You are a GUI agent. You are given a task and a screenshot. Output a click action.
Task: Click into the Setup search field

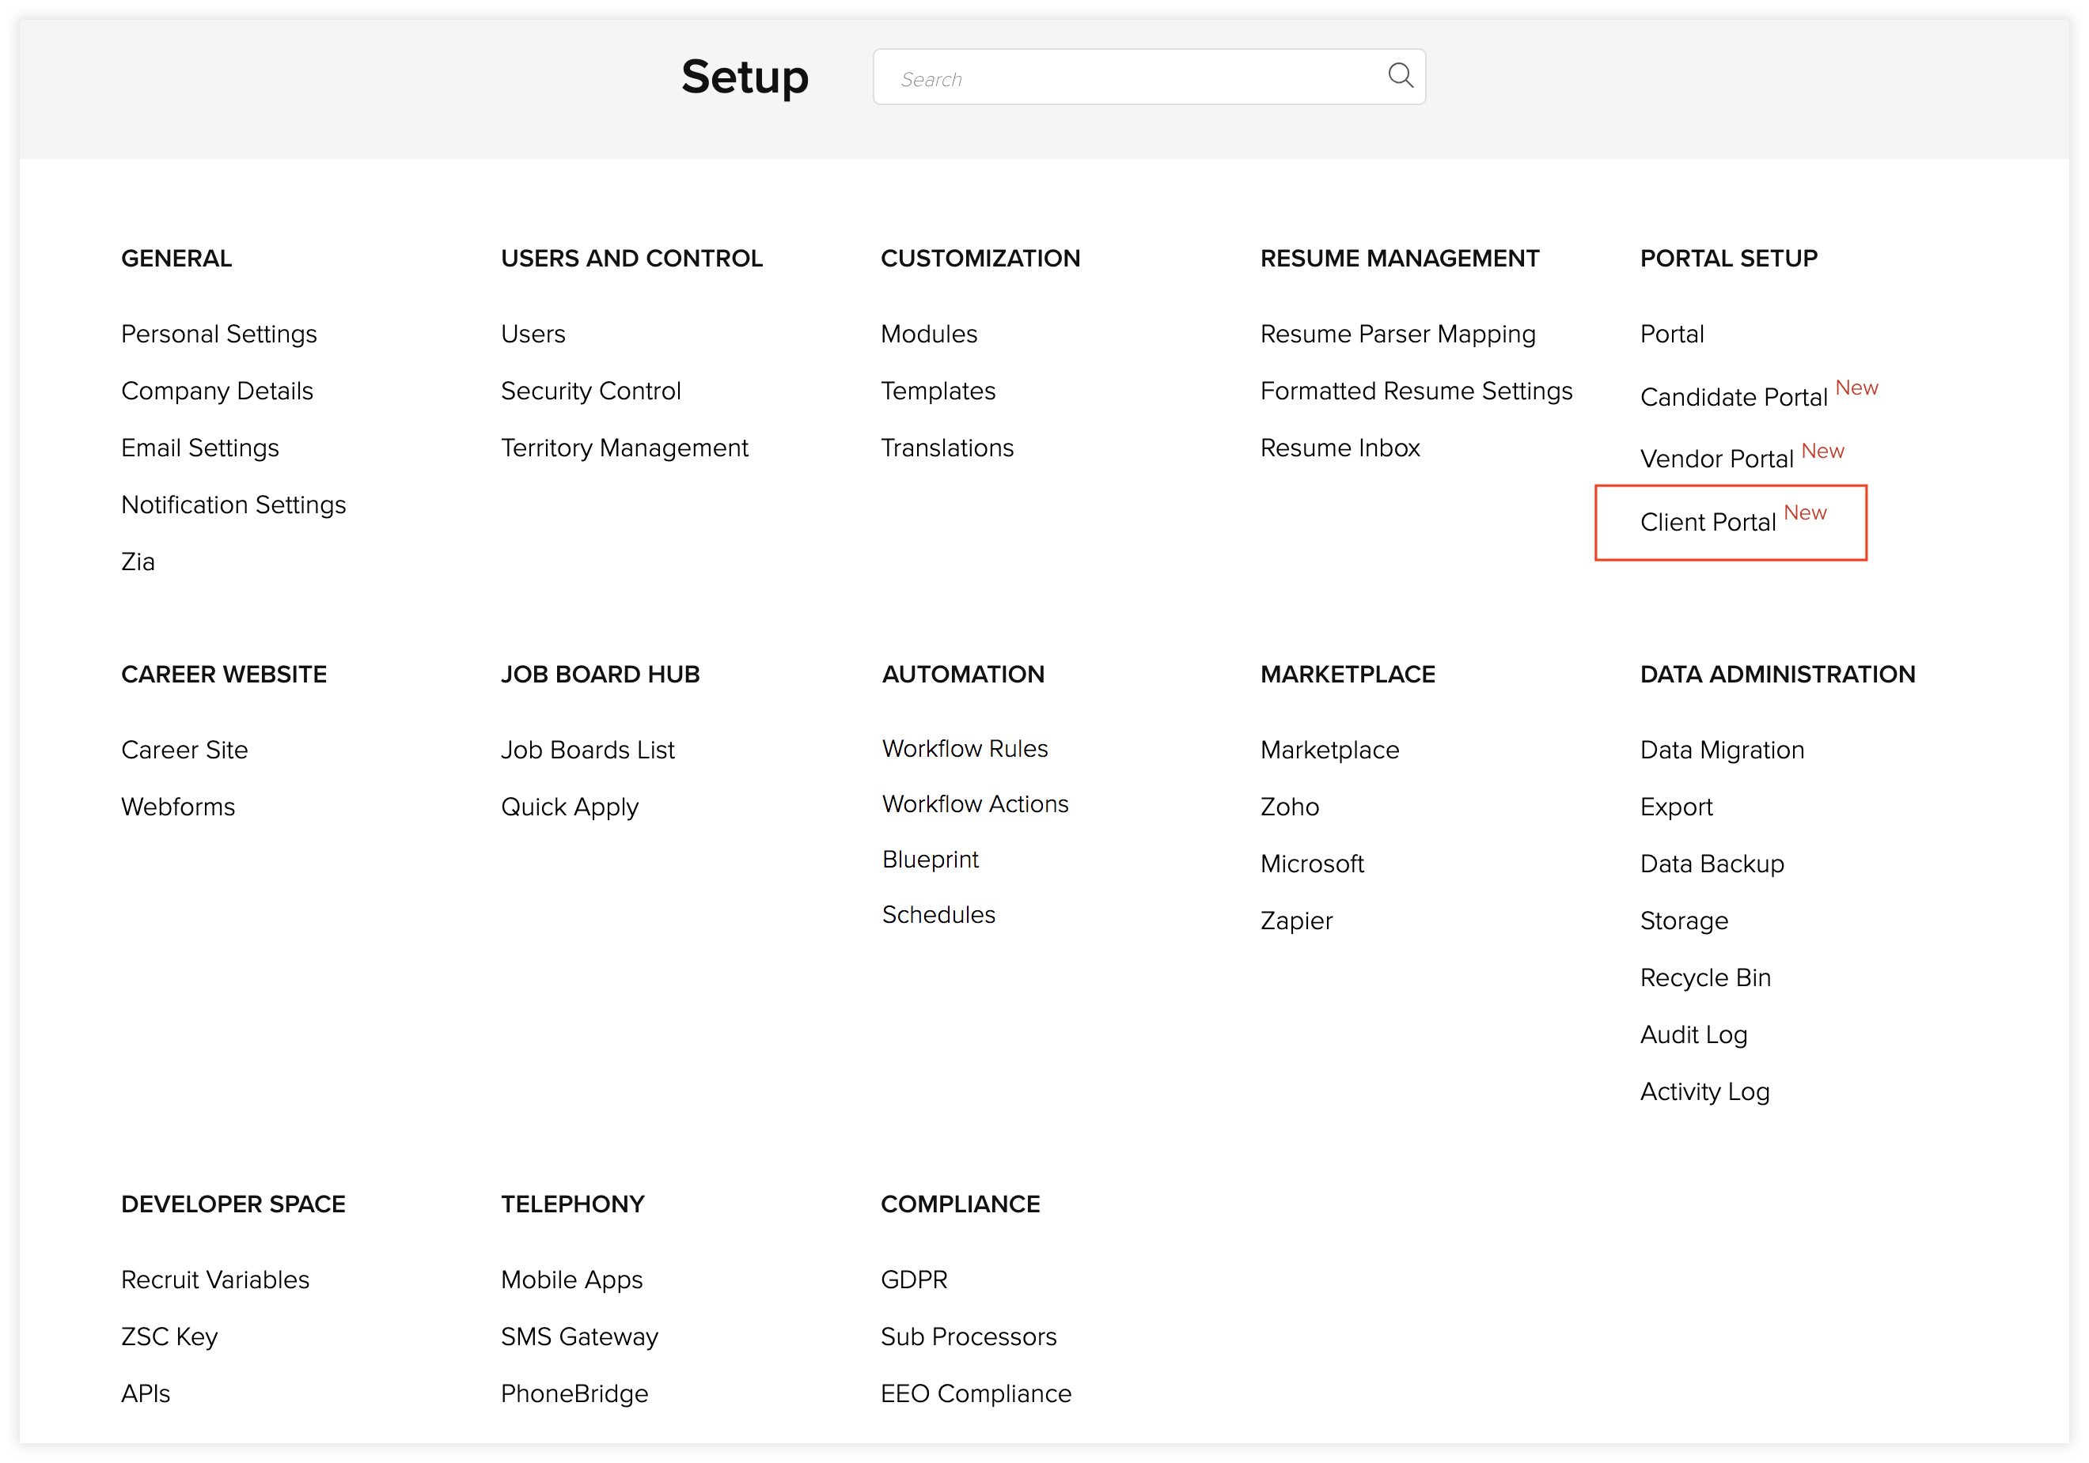click(1128, 78)
